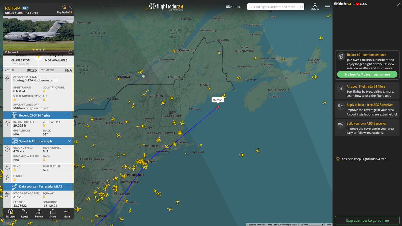
Task: Click the flight search input field
Action: click(x=275, y=6)
